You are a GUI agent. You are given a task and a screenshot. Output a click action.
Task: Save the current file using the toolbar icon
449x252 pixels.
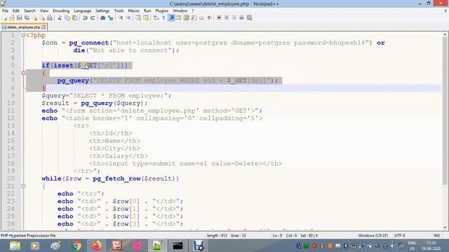[20, 18]
